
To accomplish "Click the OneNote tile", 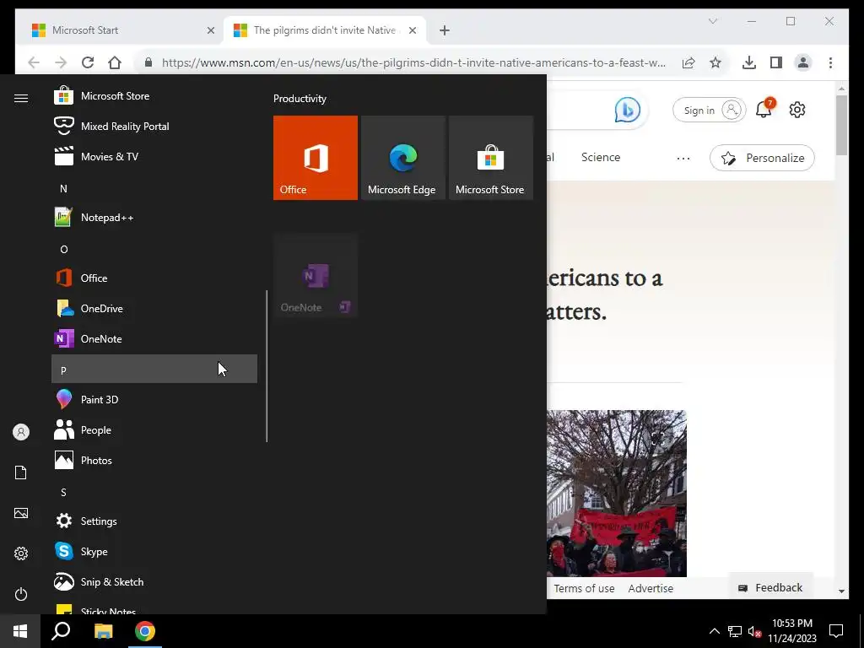I will pos(316,276).
